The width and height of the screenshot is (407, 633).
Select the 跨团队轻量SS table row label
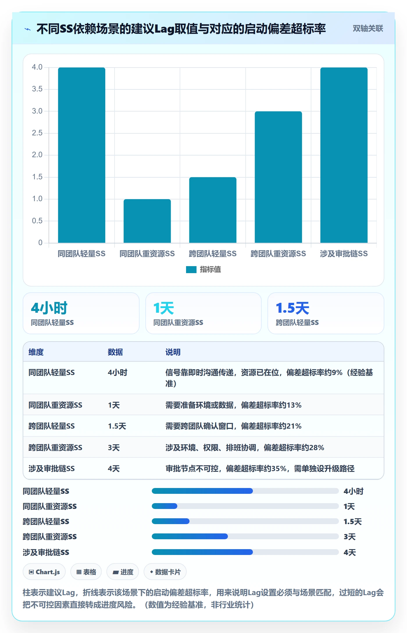pos(51,426)
